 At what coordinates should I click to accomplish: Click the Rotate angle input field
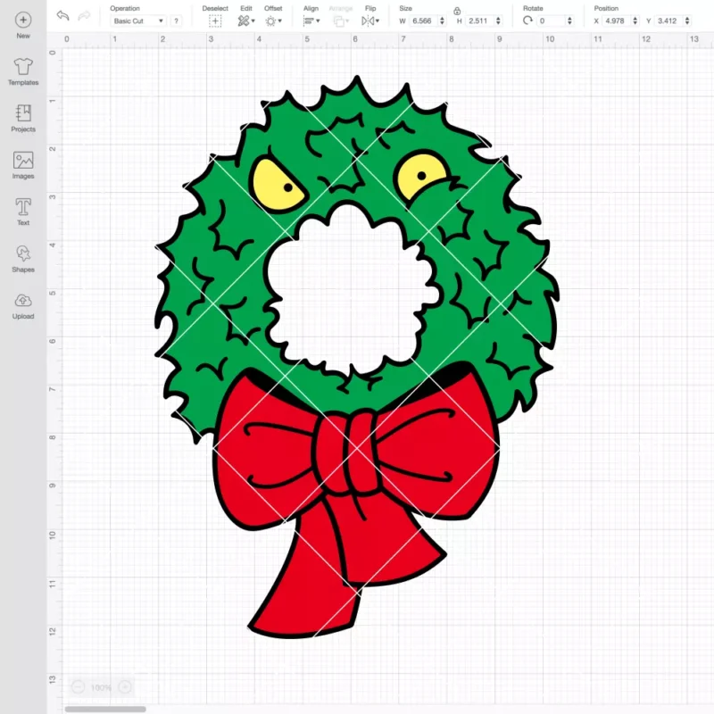pyautogui.click(x=551, y=21)
